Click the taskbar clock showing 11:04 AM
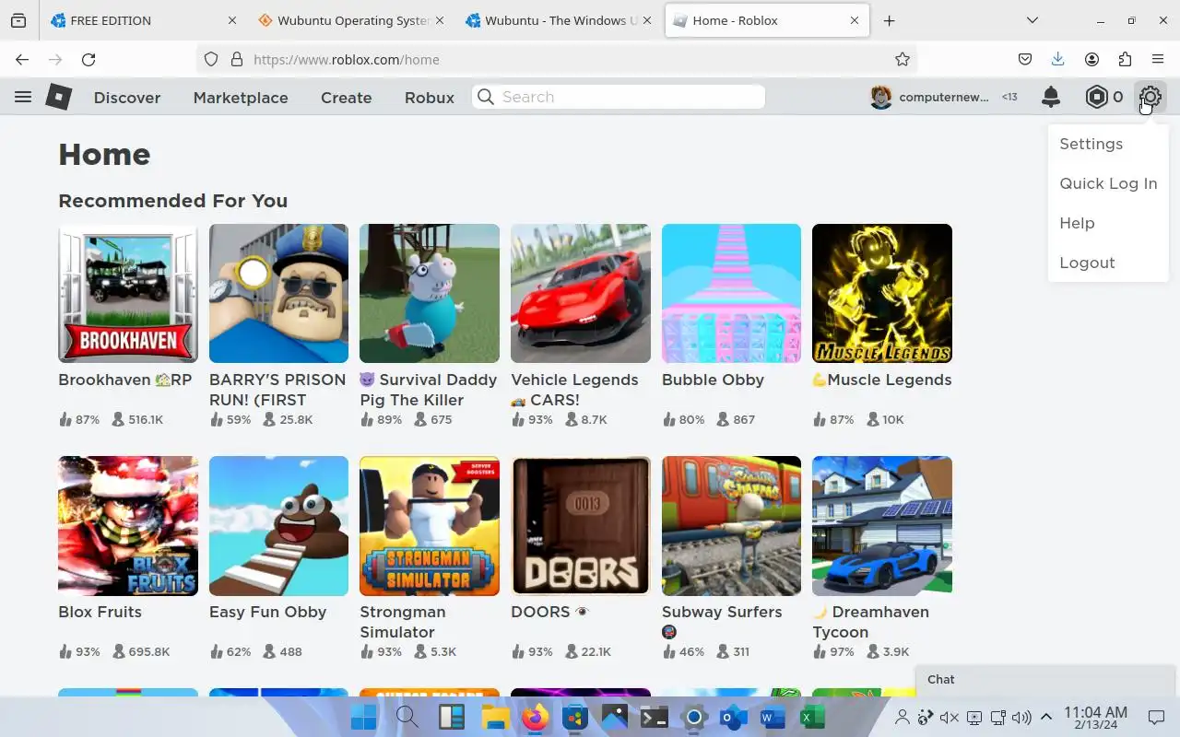Viewport: 1180px width, 737px height. (1095, 718)
